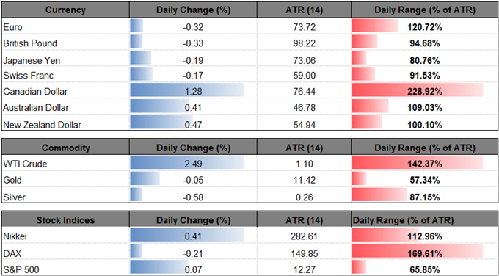Click the Commodity table header
This screenshot has width=499, height=276.
click(65, 148)
